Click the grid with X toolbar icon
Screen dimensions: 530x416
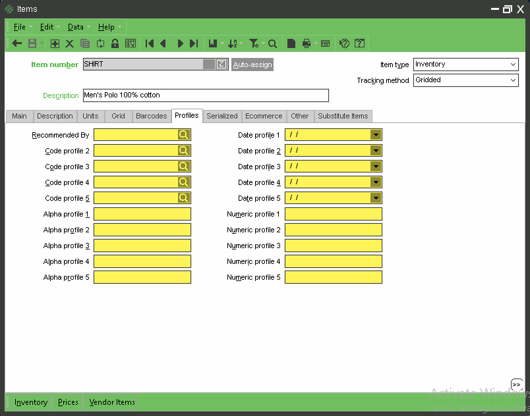131,43
